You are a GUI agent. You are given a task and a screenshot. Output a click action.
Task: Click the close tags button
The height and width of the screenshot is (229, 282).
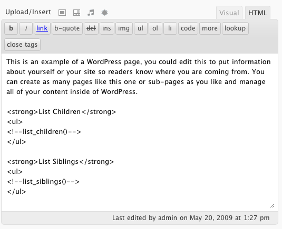point(22,45)
